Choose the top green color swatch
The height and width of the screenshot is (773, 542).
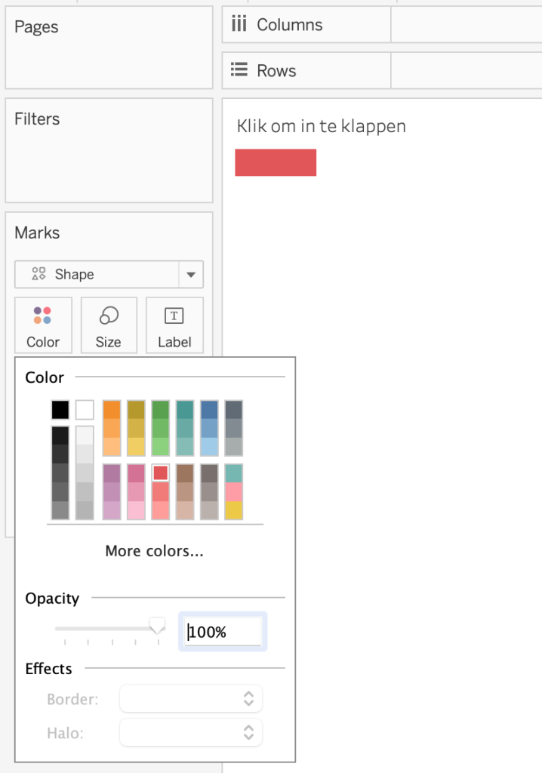[x=160, y=409]
